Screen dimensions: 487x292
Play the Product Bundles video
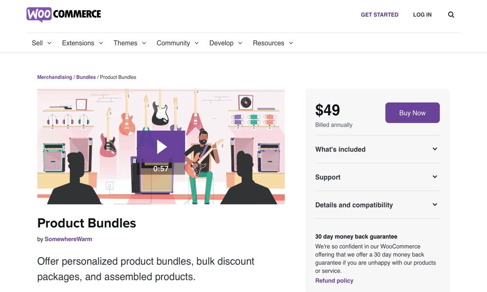(161, 147)
